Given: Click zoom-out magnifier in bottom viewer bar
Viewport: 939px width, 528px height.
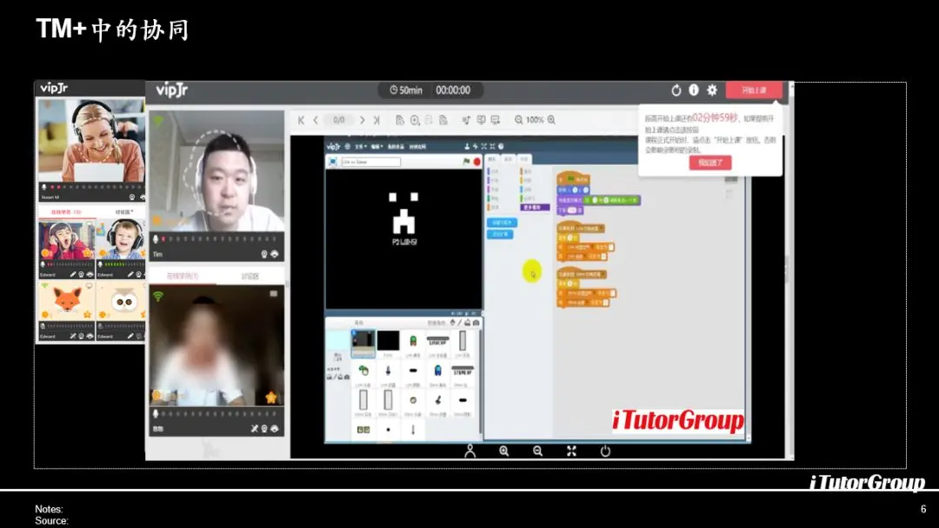Looking at the screenshot, I should [538, 451].
